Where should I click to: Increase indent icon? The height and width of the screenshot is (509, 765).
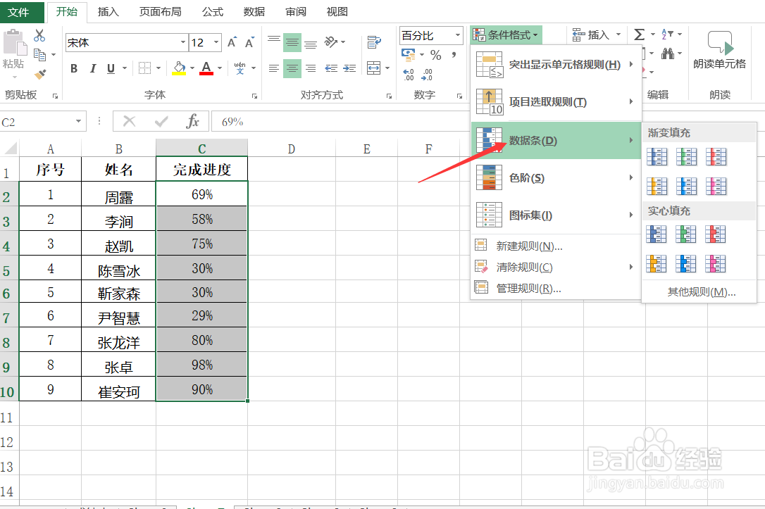(x=349, y=68)
